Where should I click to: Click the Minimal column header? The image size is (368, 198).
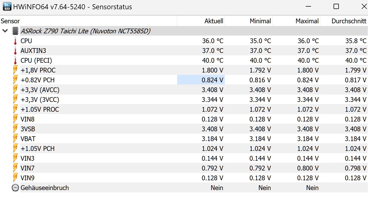click(x=260, y=21)
